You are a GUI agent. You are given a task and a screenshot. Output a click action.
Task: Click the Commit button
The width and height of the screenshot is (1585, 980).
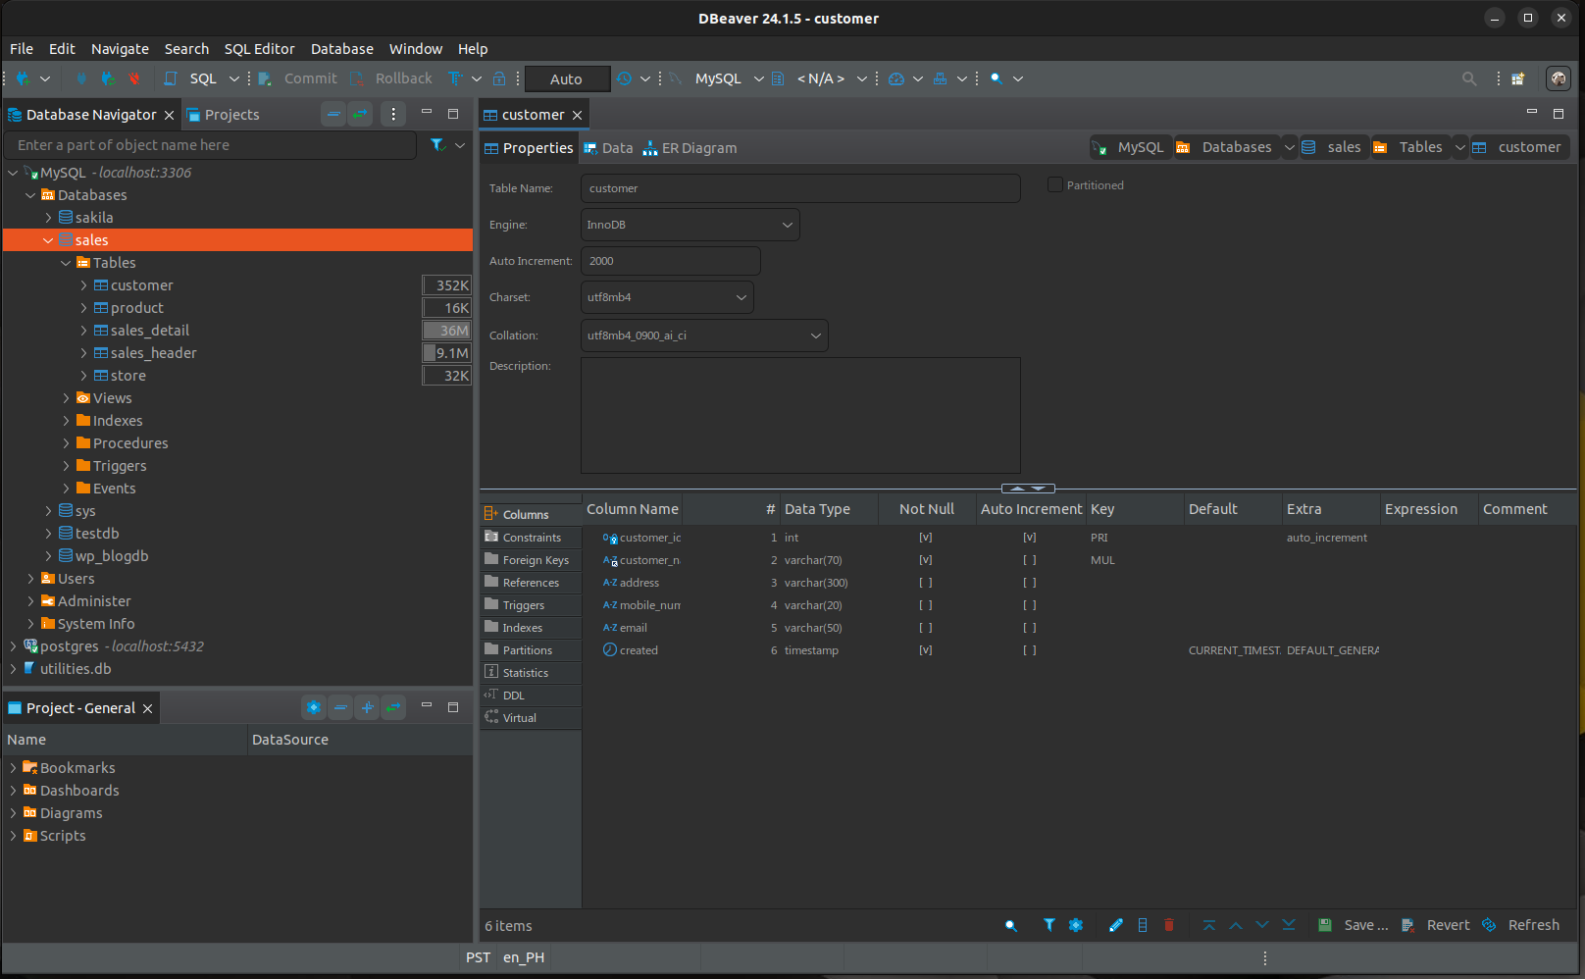[x=298, y=78]
